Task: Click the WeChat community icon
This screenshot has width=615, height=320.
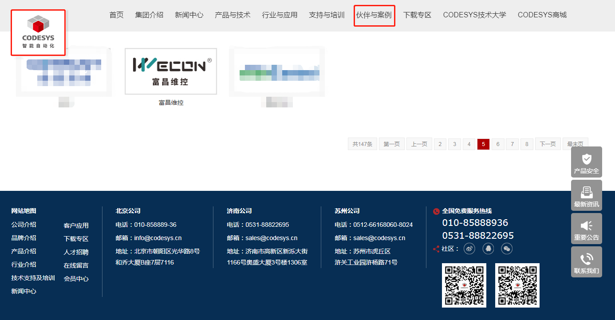Action: coord(507,249)
